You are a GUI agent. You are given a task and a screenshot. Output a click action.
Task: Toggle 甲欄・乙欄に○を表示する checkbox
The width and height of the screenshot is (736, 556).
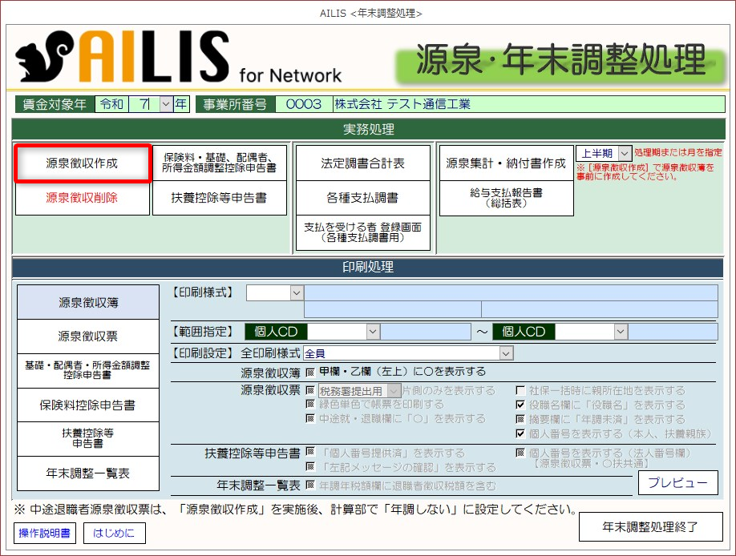309,373
